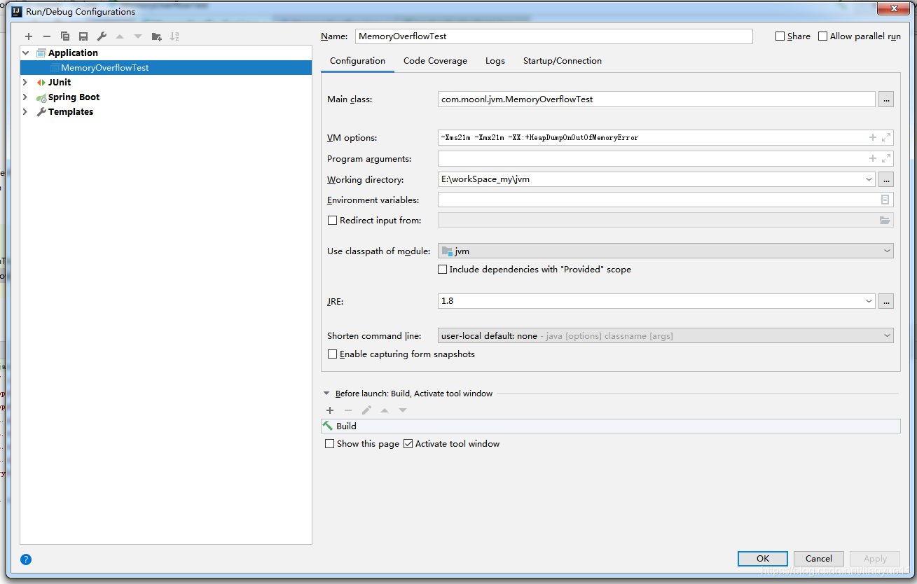Open Edit Templates wrench icon

click(x=102, y=36)
